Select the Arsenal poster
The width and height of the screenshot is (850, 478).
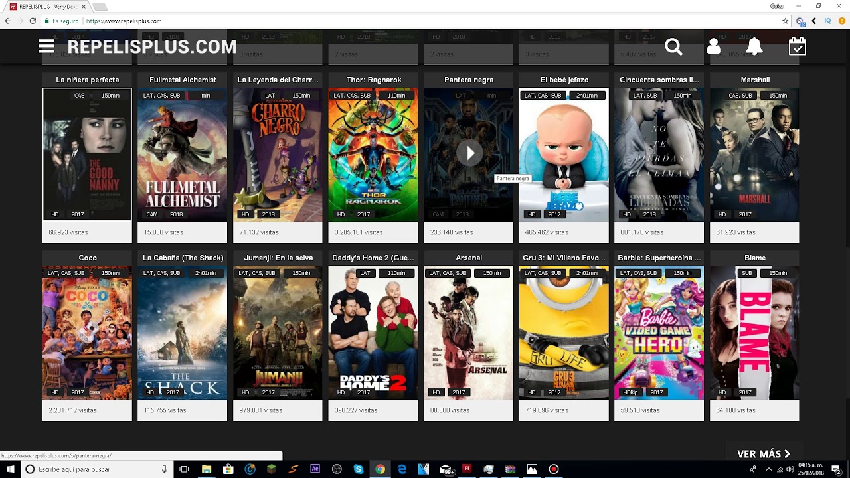tap(469, 332)
